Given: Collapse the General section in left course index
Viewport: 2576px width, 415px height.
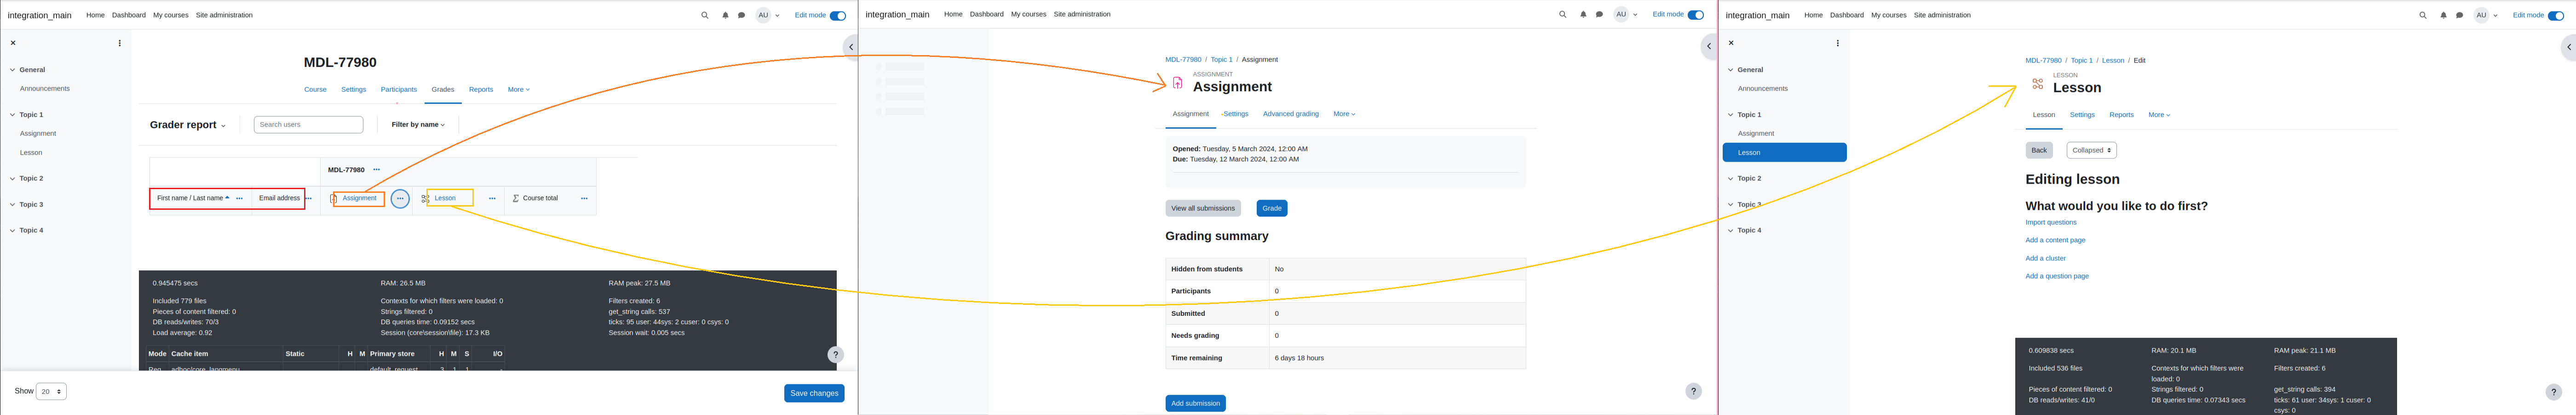Looking at the screenshot, I should pos(13,70).
